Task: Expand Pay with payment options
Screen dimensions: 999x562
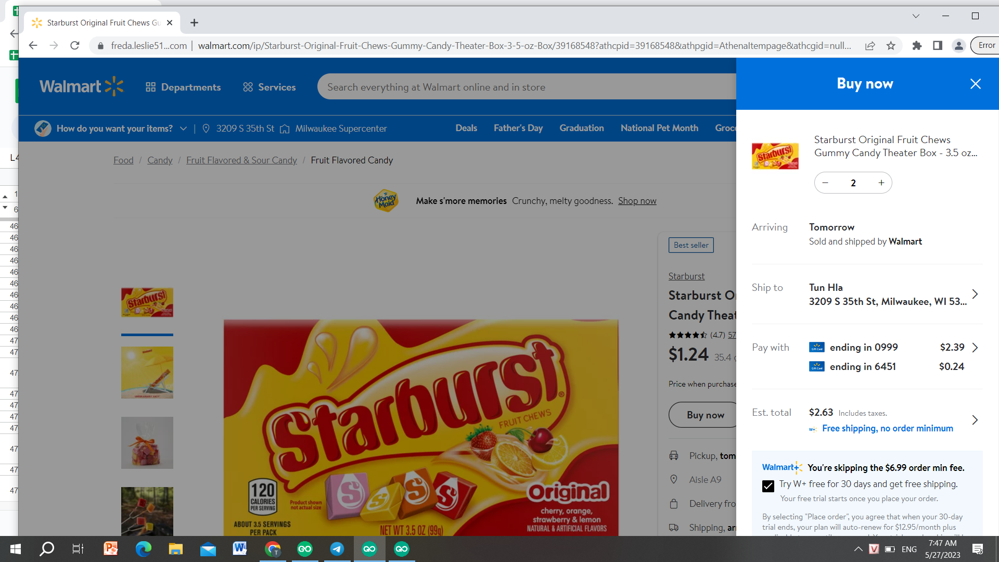Action: (x=975, y=347)
